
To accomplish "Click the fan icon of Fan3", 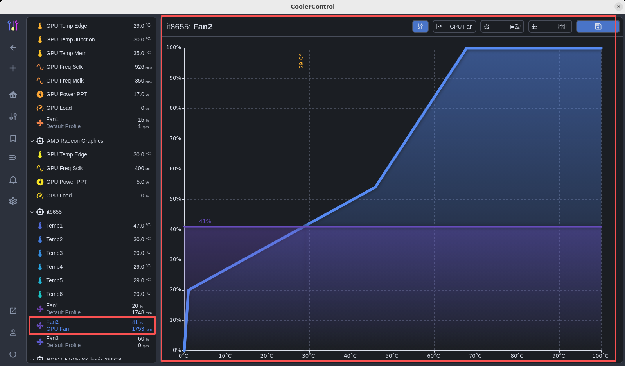I will (x=40, y=342).
